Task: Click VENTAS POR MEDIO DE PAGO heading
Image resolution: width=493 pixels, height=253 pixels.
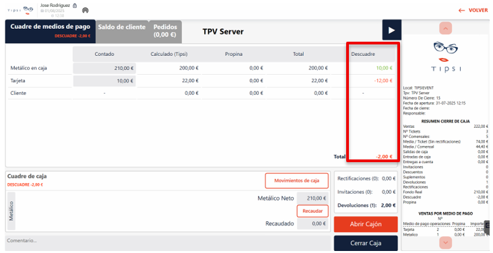Action: (446, 213)
